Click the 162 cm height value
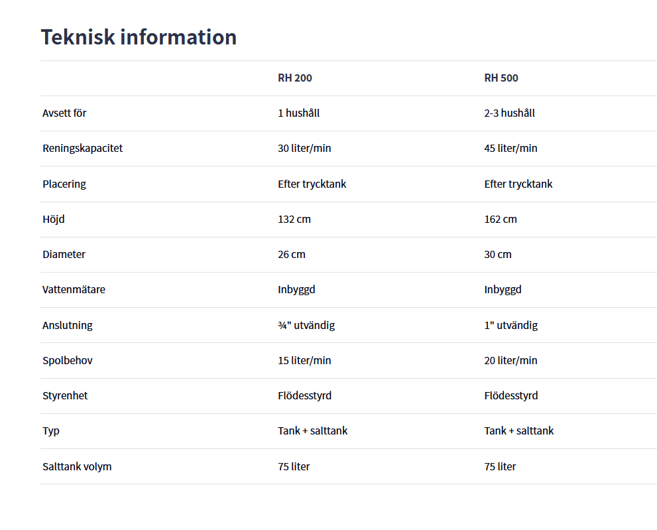Image resolution: width=657 pixels, height=530 pixels. 501,220
